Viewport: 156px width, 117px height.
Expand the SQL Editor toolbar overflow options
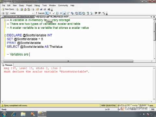[x=107, y=14]
